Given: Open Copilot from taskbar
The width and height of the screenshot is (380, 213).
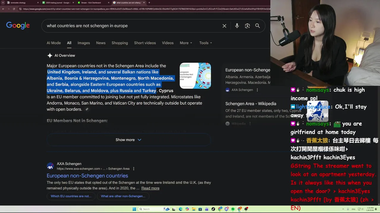Looking at the screenshot, I should point(187,209).
